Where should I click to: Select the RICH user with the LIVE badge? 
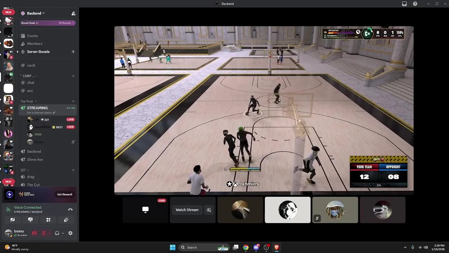pos(51,127)
